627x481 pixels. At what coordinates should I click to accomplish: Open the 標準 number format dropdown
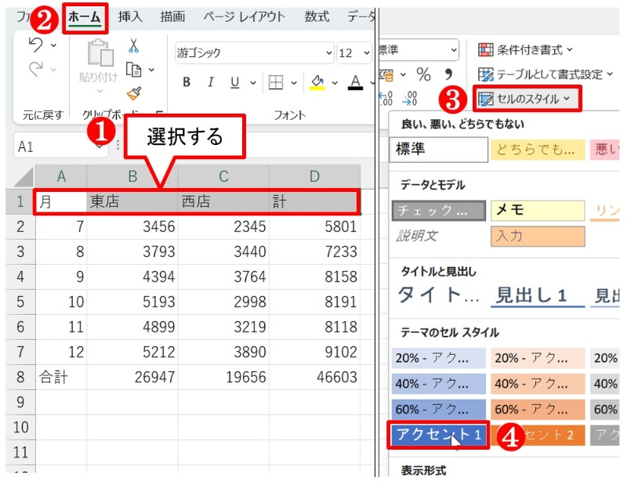[x=454, y=50]
